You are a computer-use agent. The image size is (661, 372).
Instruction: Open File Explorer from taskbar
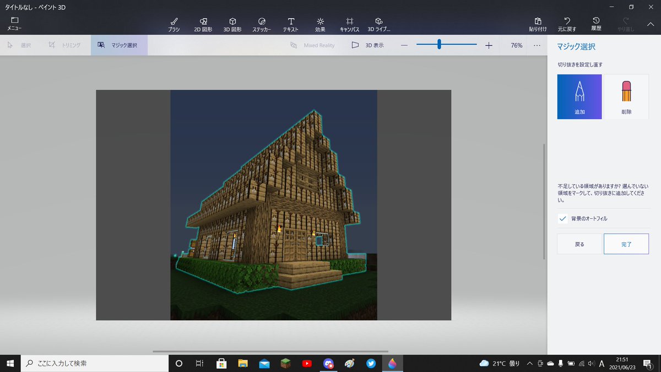pos(243,363)
